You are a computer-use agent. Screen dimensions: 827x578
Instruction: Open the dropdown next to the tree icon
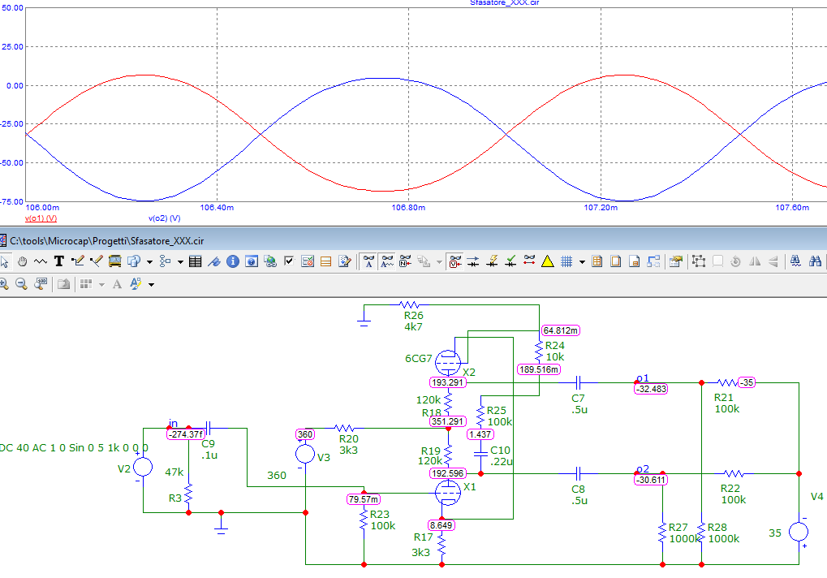pyautogui.click(x=179, y=262)
